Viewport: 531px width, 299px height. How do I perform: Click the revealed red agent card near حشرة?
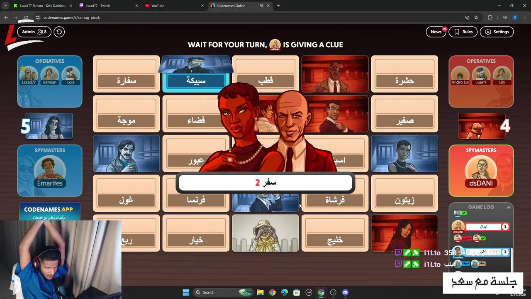(335, 74)
